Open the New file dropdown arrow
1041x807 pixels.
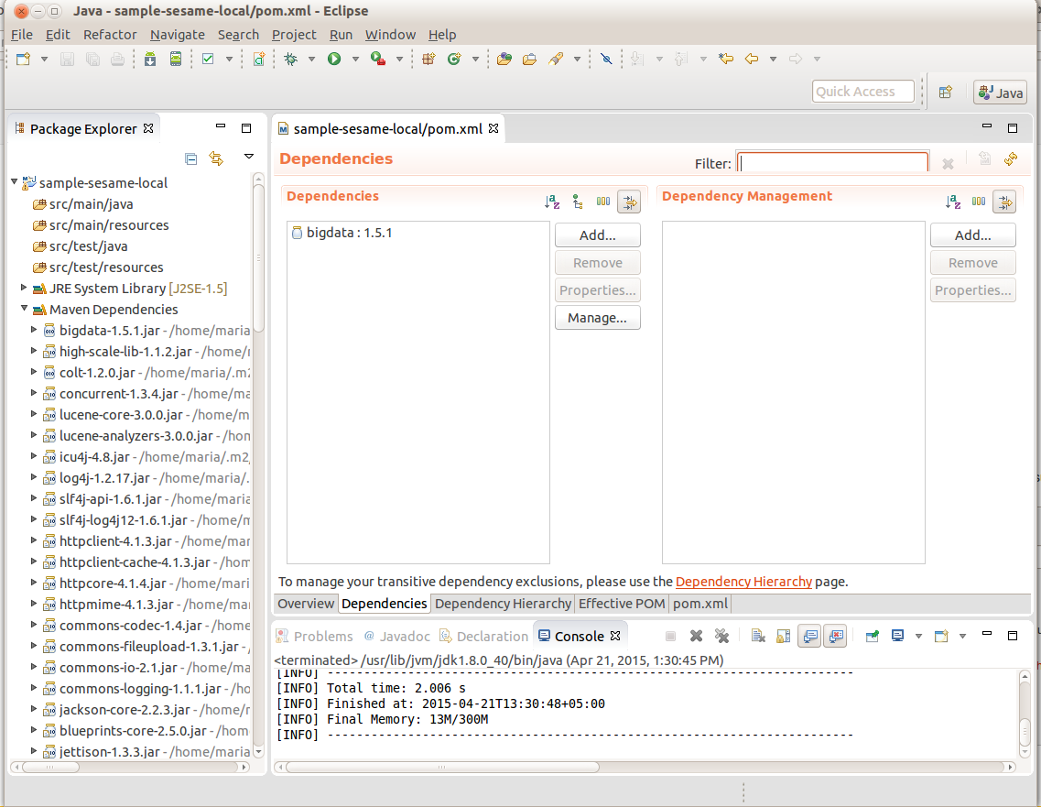pyautogui.click(x=45, y=60)
